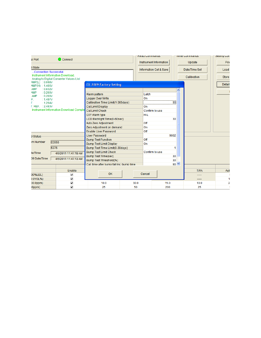Click the 30.0 cell in the gas table
The width and height of the screenshot is (261, 338).
136,183
